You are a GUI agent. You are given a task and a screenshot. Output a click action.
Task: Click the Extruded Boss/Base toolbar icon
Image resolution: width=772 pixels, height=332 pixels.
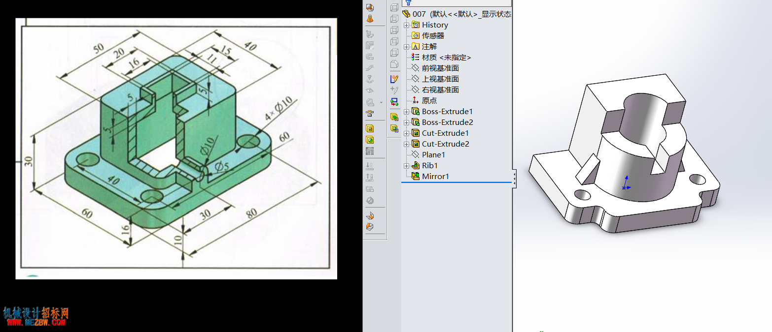coord(370,7)
